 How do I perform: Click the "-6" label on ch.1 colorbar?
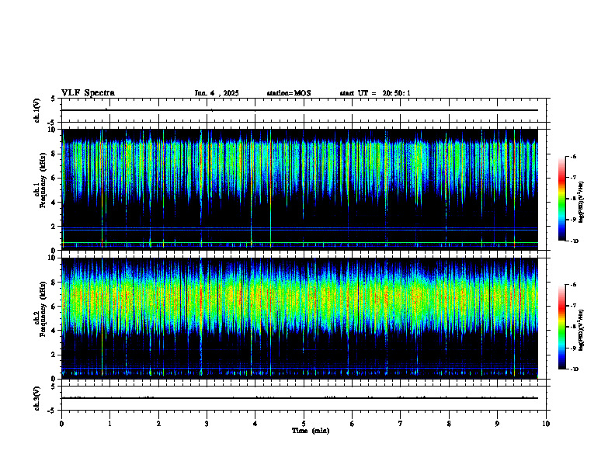tap(573, 156)
